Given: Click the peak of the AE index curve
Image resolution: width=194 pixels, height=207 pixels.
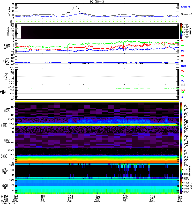Looking at the screenshot, I should pyautogui.click(x=76, y=7).
